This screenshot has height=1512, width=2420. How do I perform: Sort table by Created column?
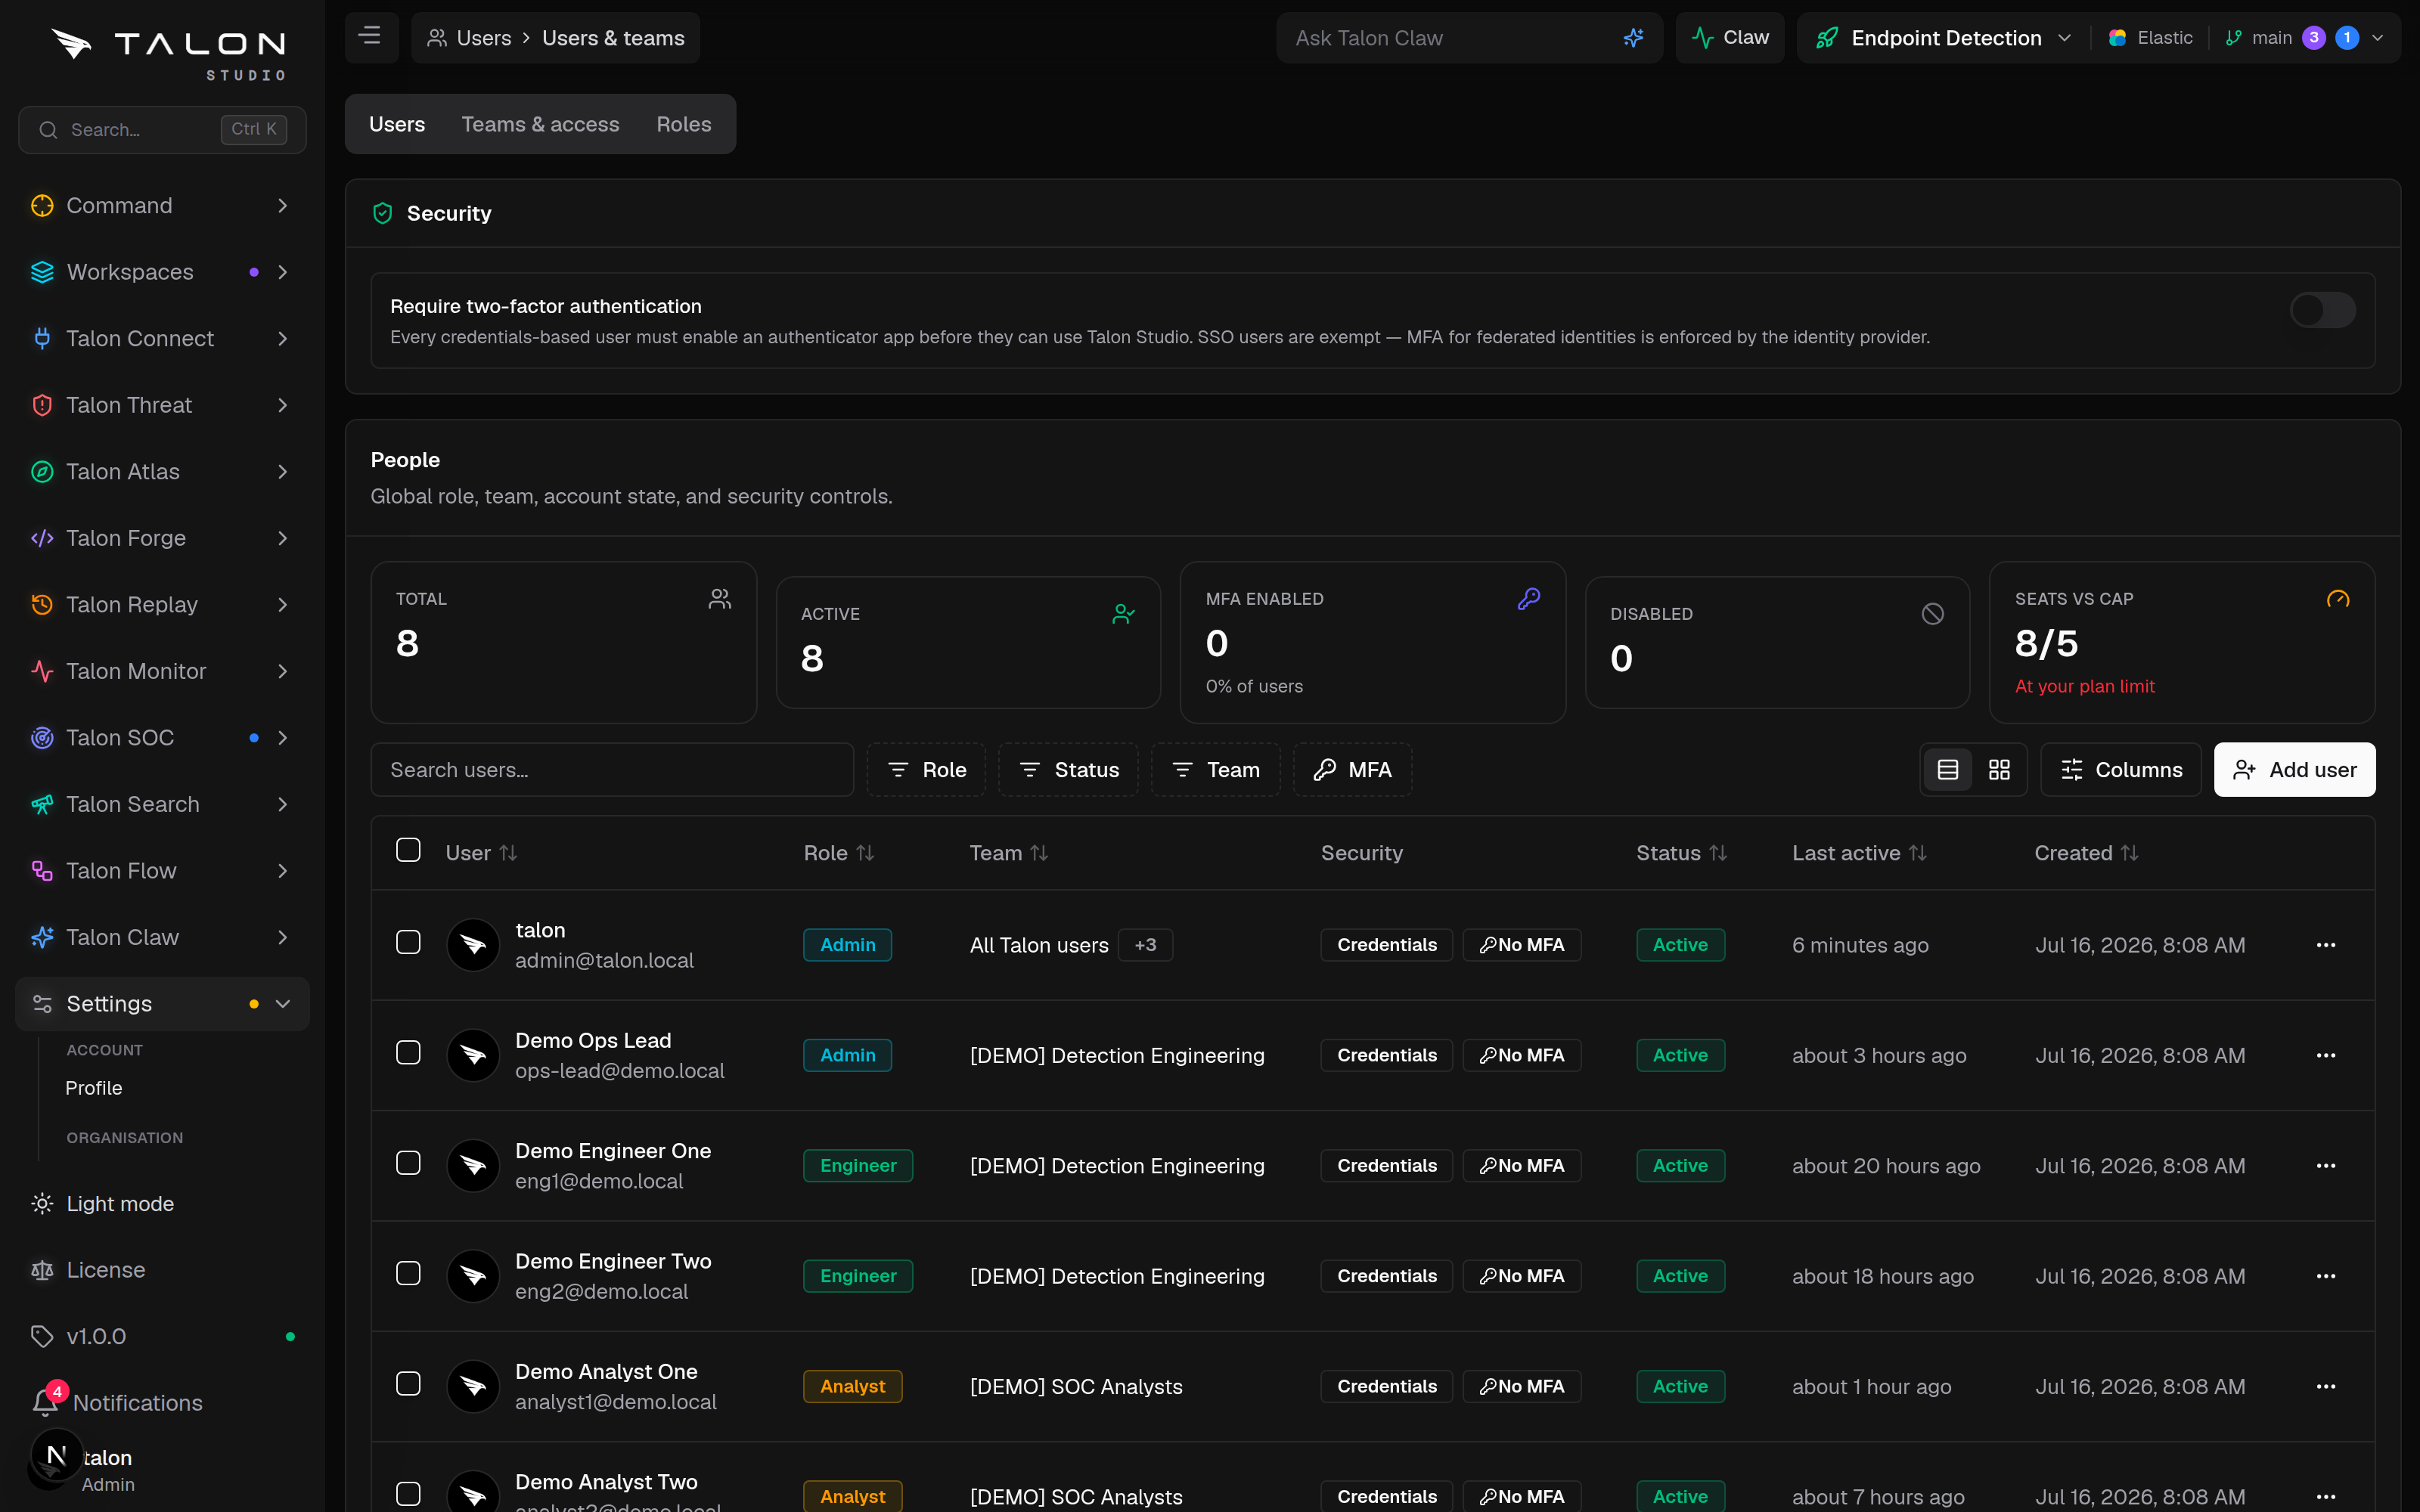pyautogui.click(x=2086, y=853)
